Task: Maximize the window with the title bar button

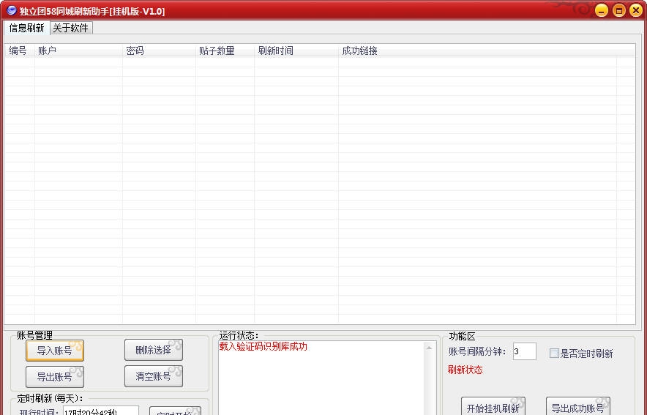Action: tap(619, 10)
